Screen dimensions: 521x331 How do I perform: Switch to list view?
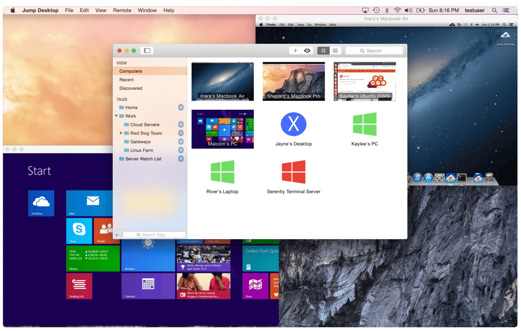(x=335, y=50)
